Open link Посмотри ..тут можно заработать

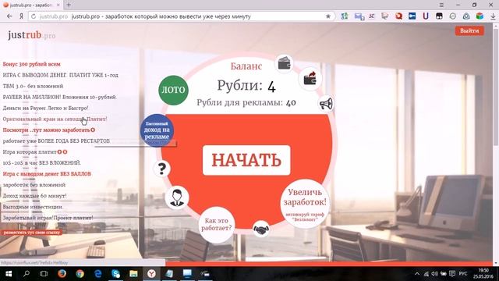tap(48, 130)
